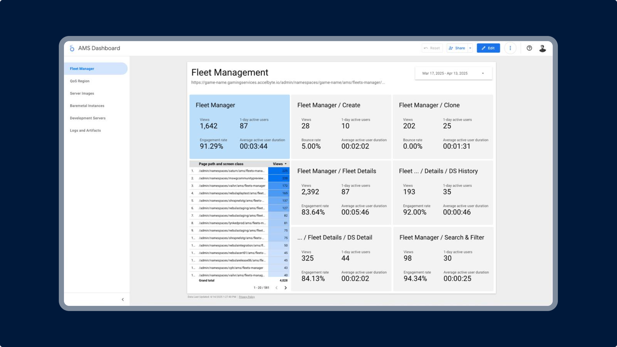
Task: Open the date range Mar 17 - Apr 13 dropdown
Action: click(x=453, y=73)
